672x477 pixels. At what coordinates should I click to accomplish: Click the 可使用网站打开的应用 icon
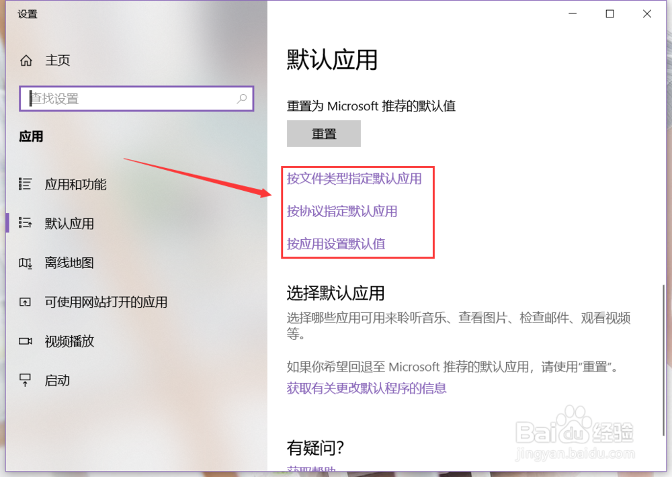pyautogui.click(x=26, y=302)
